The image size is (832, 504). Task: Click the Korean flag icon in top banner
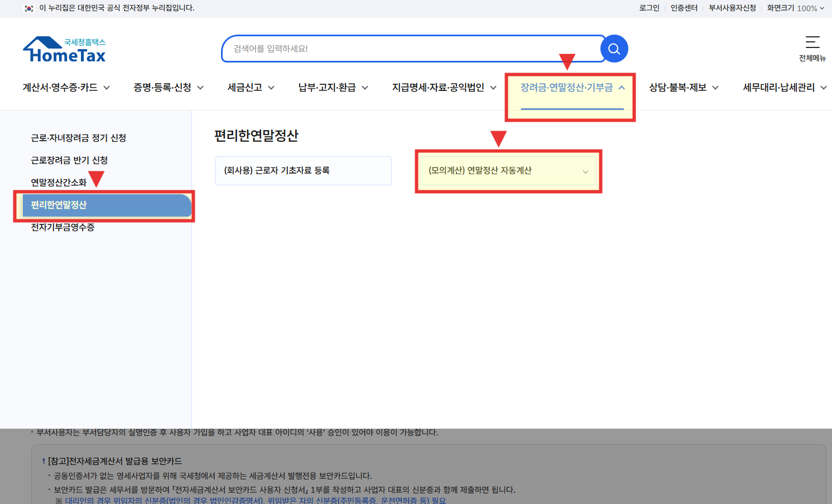tap(30, 8)
